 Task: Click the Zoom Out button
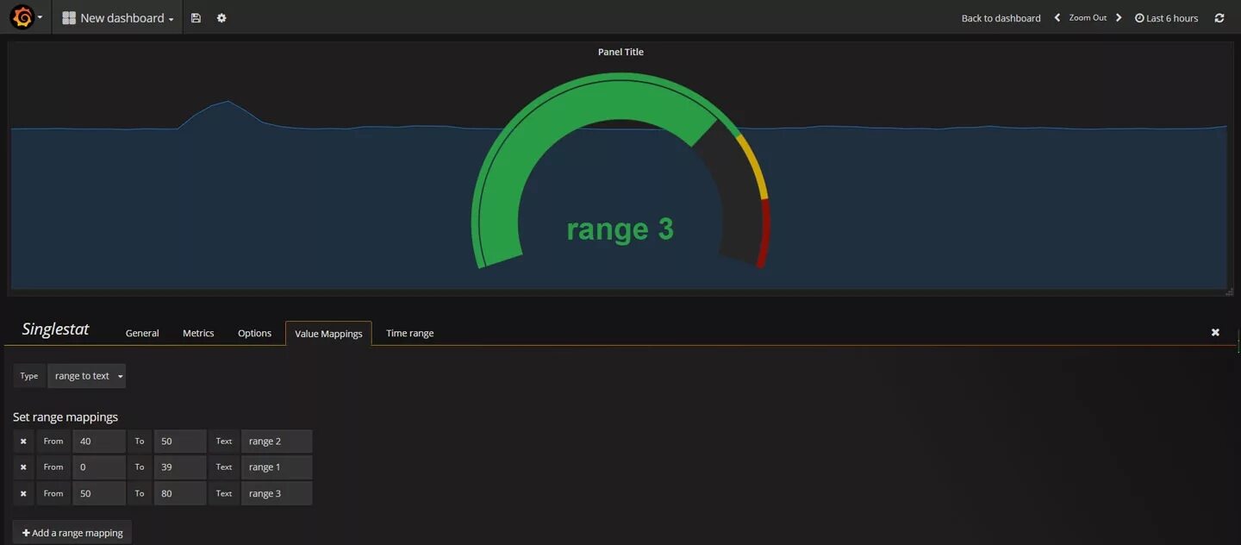1088,18
